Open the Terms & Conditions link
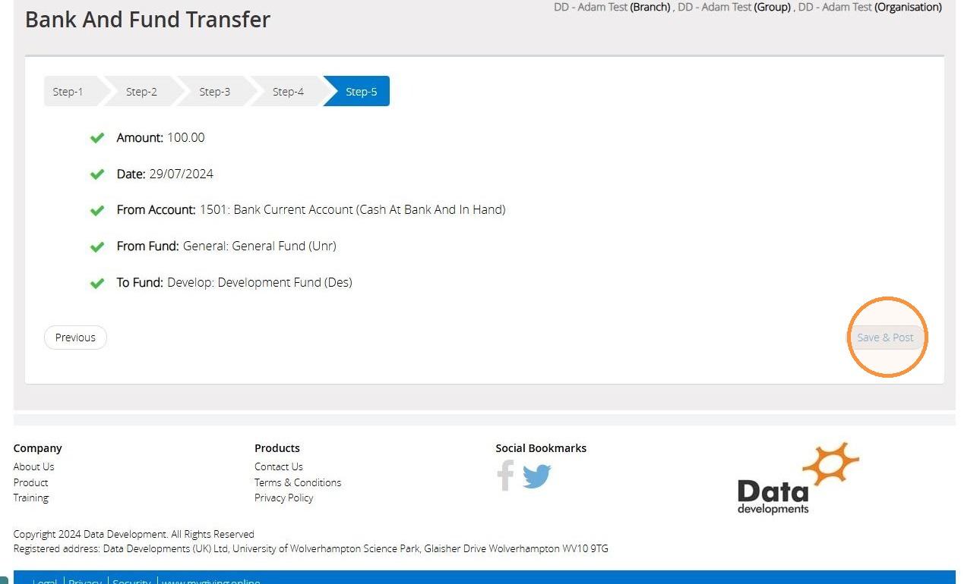Screen dimensions: 980x584 point(298,482)
